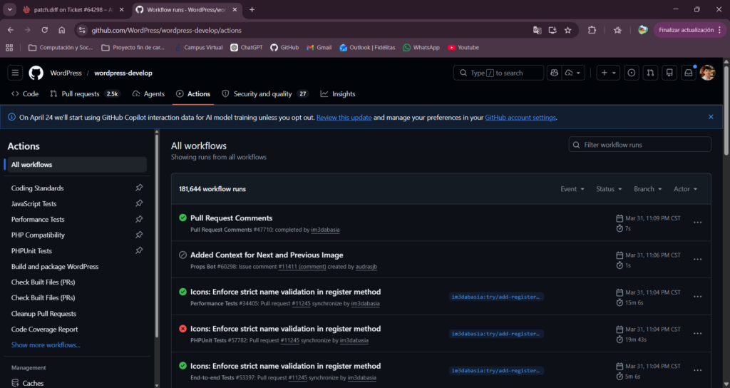Open repositories icon in the header
The height and width of the screenshot is (388, 730).
click(x=669, y=73)
